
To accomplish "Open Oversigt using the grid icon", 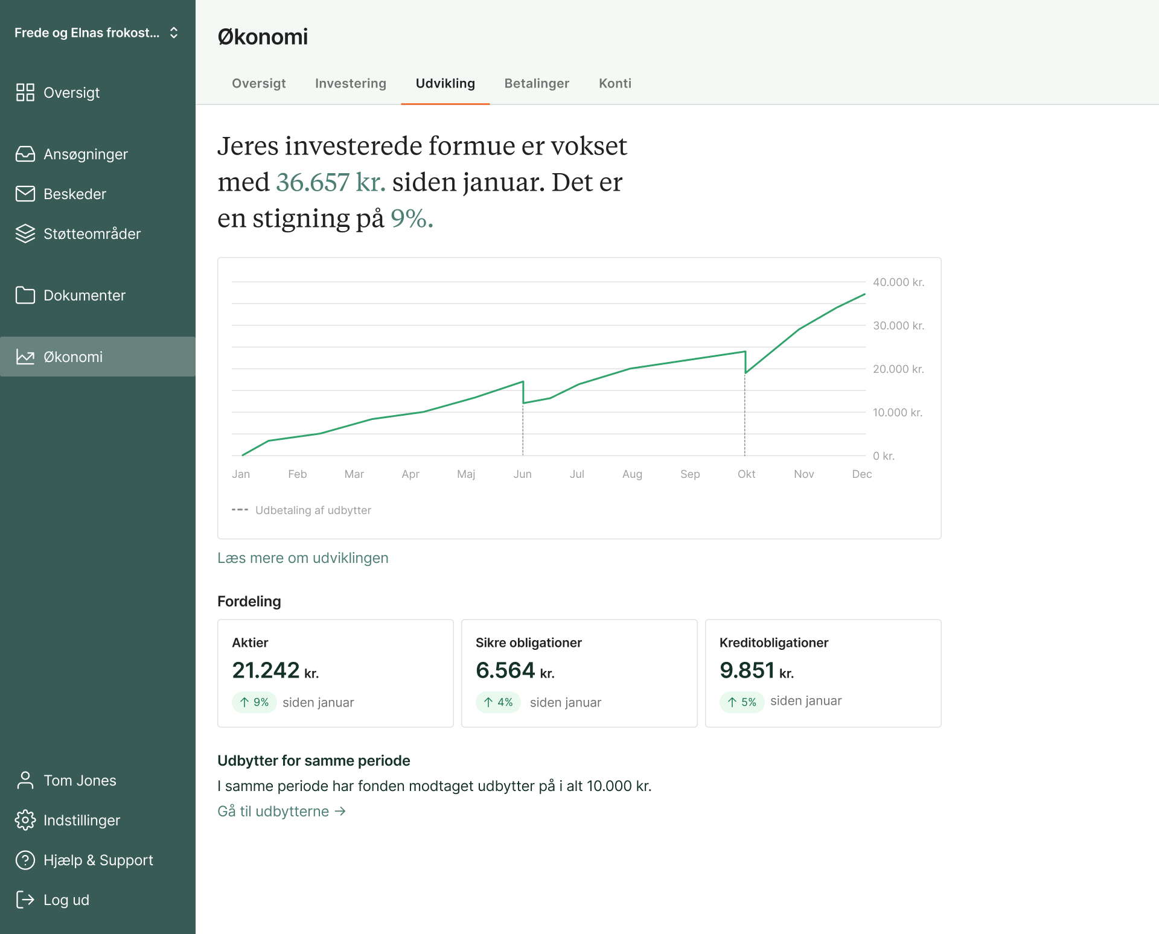I will (x=25, y=92).
